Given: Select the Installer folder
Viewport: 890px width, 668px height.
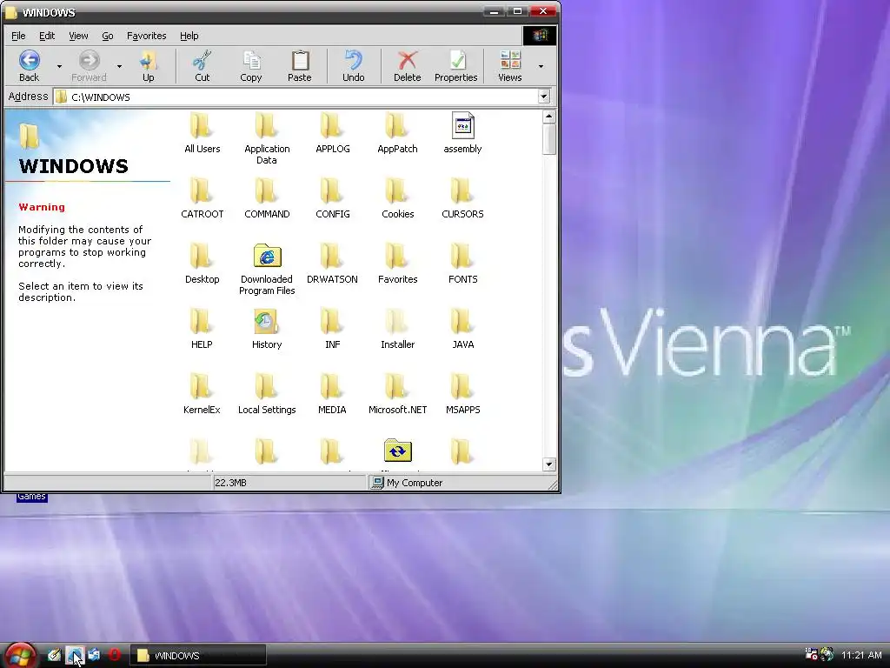Looking at the screenshot, I should pos(397,330).
